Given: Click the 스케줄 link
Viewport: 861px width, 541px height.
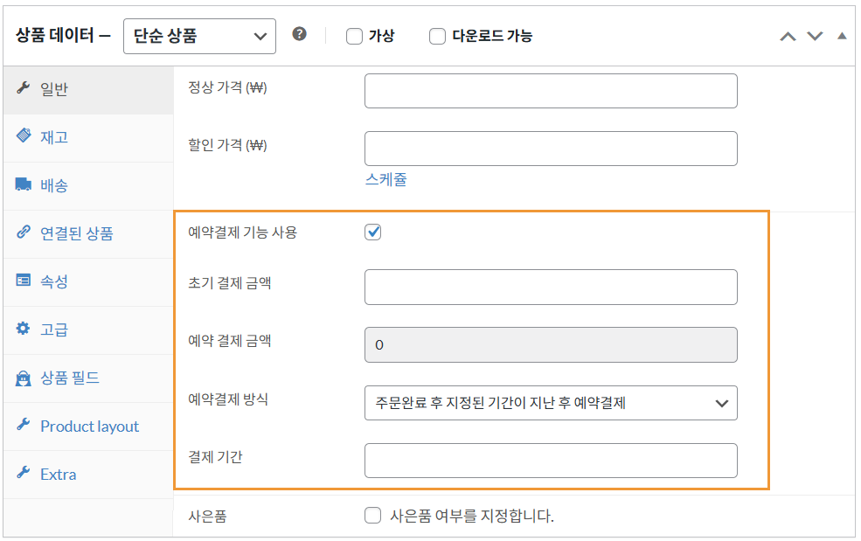Looking at the screenshot, I should click(x=385, y=179).
